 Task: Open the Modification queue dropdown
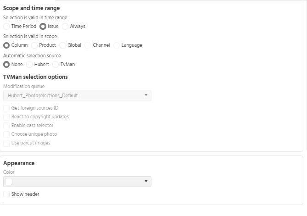tap(77, 95)
